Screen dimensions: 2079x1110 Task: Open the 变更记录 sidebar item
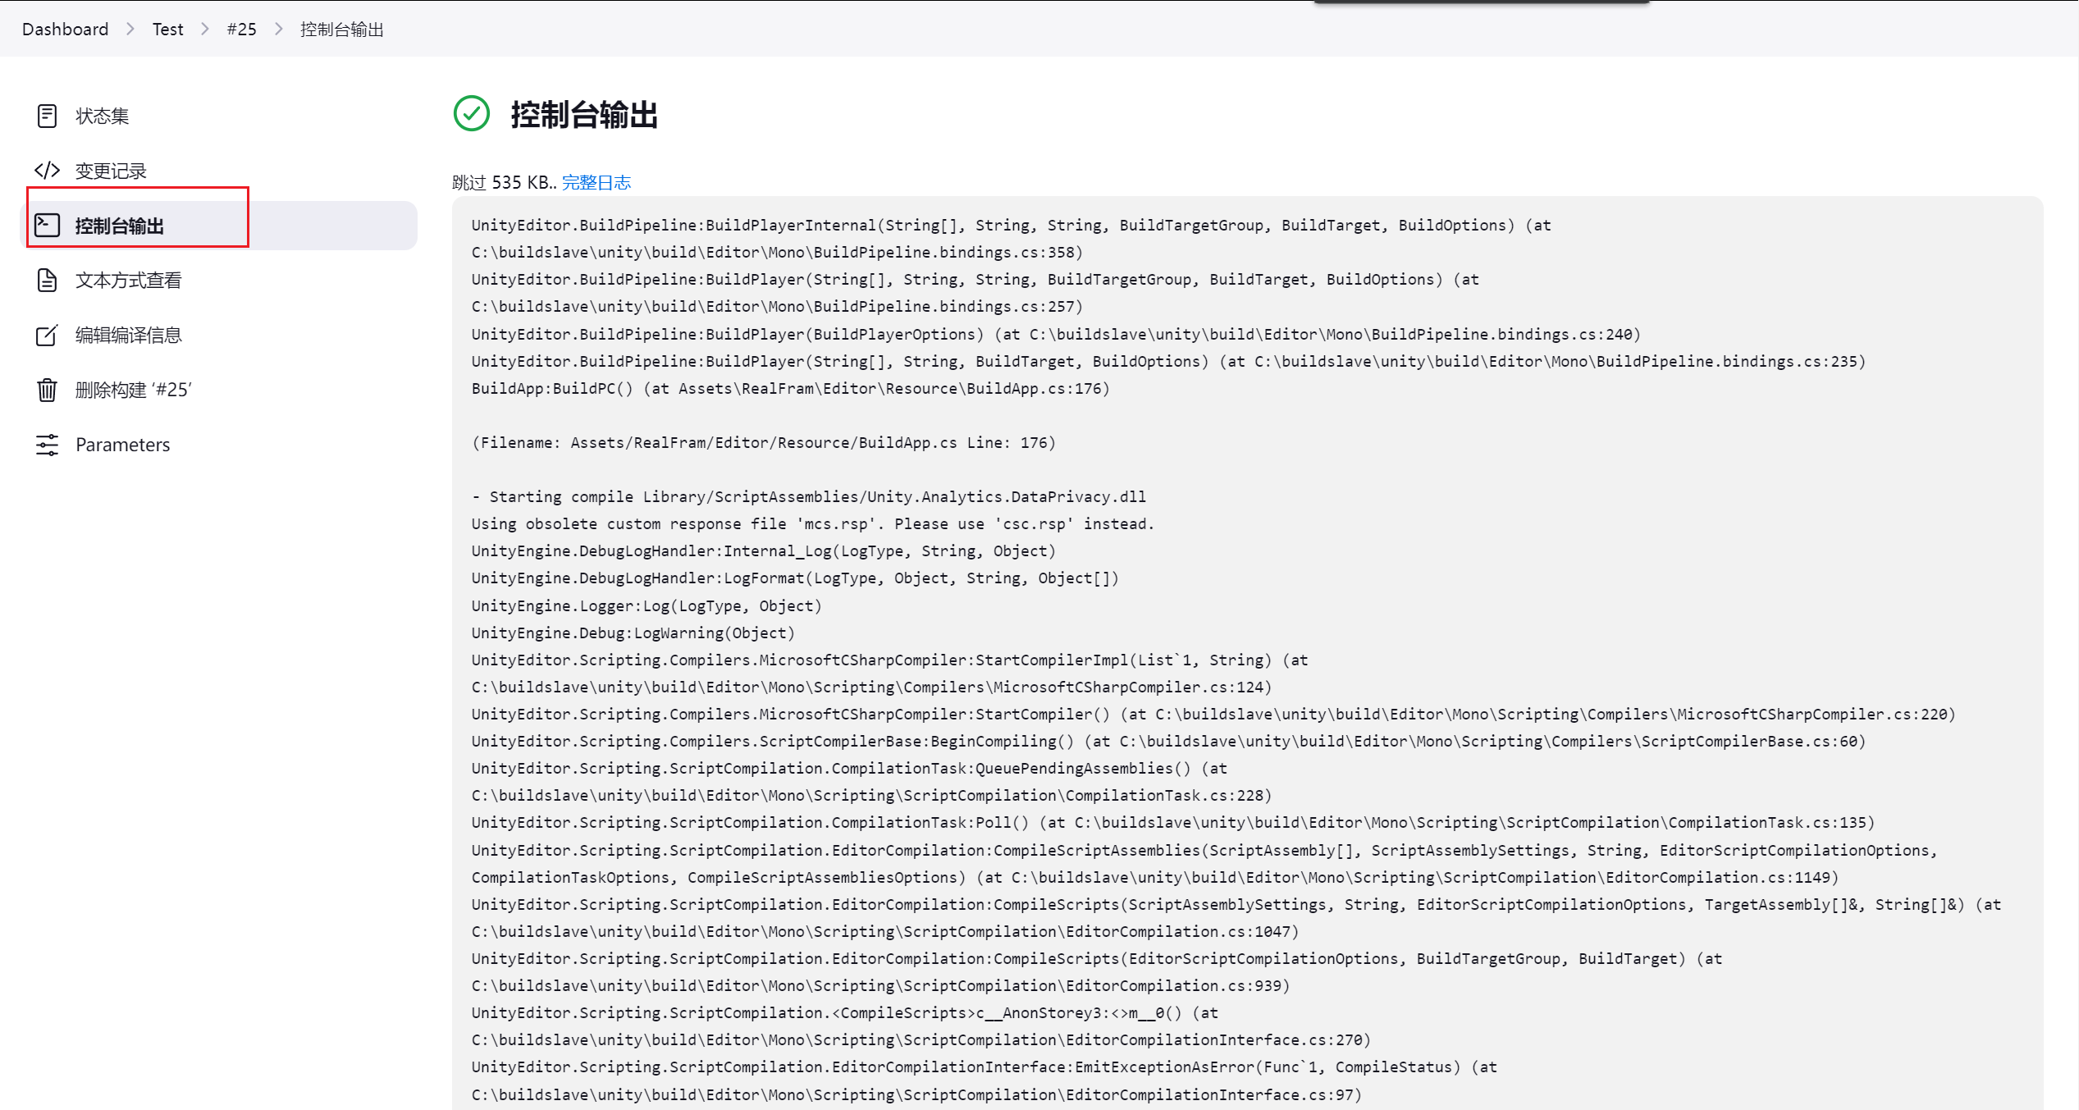click(218, 171)
